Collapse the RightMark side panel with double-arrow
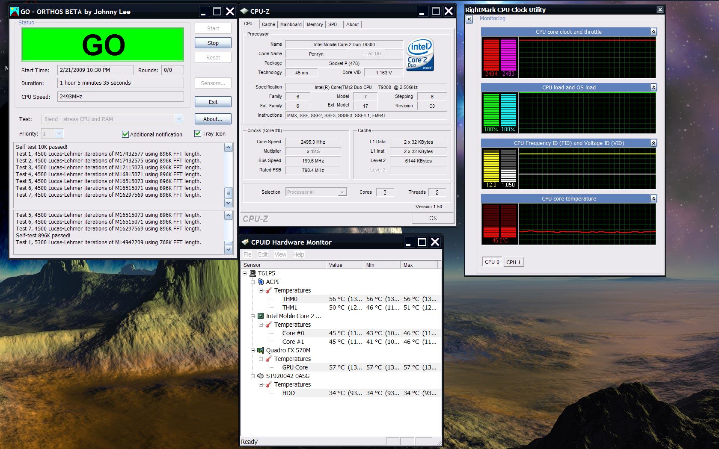The width and height of the screenshot is (719, 449). coord(469,19)
